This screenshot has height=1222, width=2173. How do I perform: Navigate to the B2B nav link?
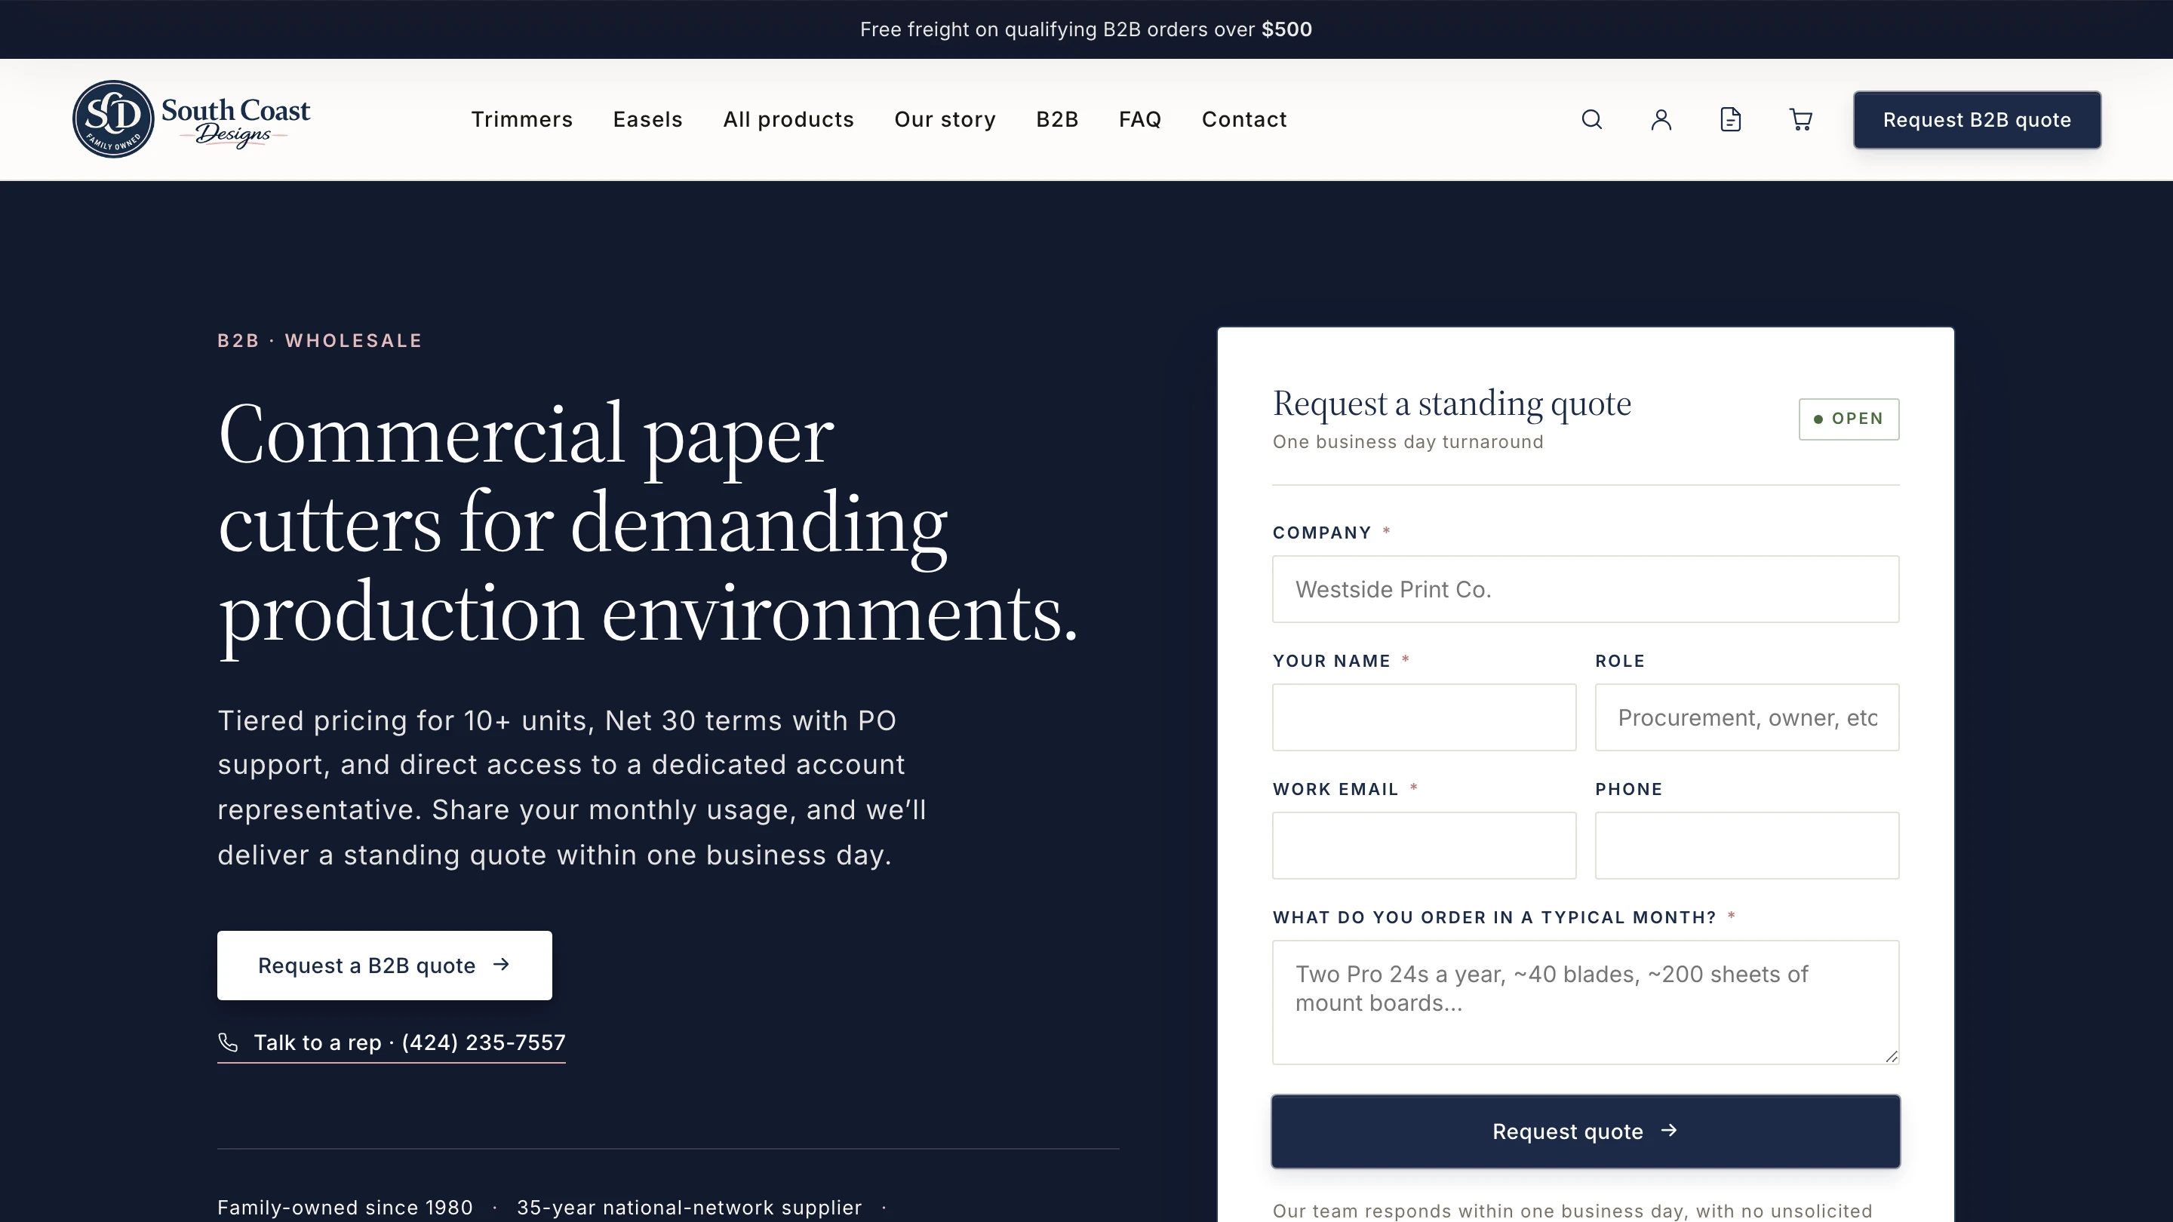(x=1057, y=120)
